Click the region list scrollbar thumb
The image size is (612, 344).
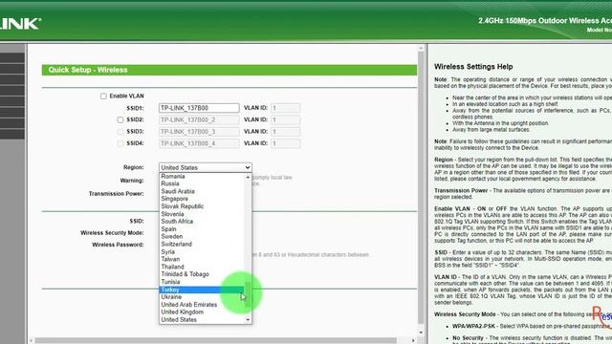[x=248, y=295]
